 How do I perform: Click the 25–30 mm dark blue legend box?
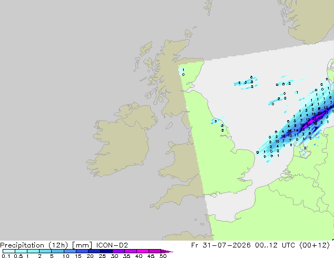point(106,251)
